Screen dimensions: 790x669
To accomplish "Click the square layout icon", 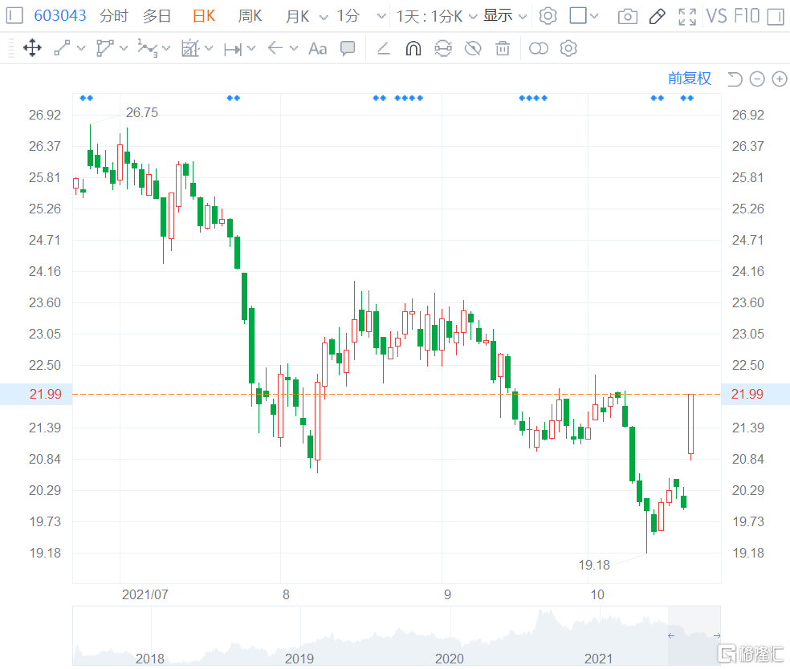I will tap(578, 15).
